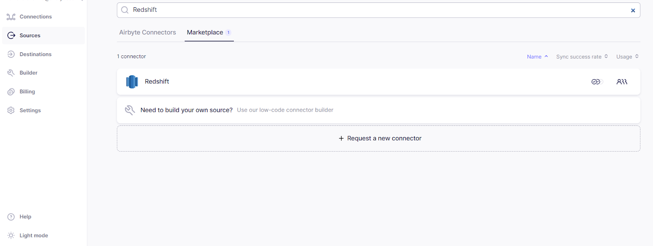This screenshot has height=246, width=653.
Task: Click the Redshift usage people icon
Action: click(622, 82)
